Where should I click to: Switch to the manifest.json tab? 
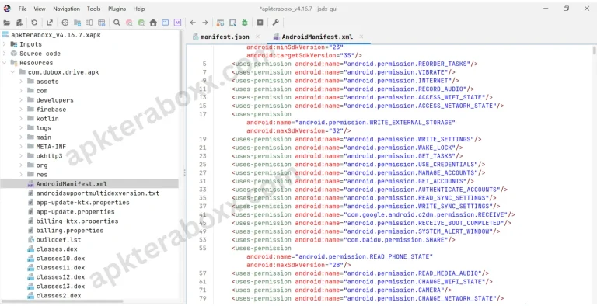tap(225, 37)
